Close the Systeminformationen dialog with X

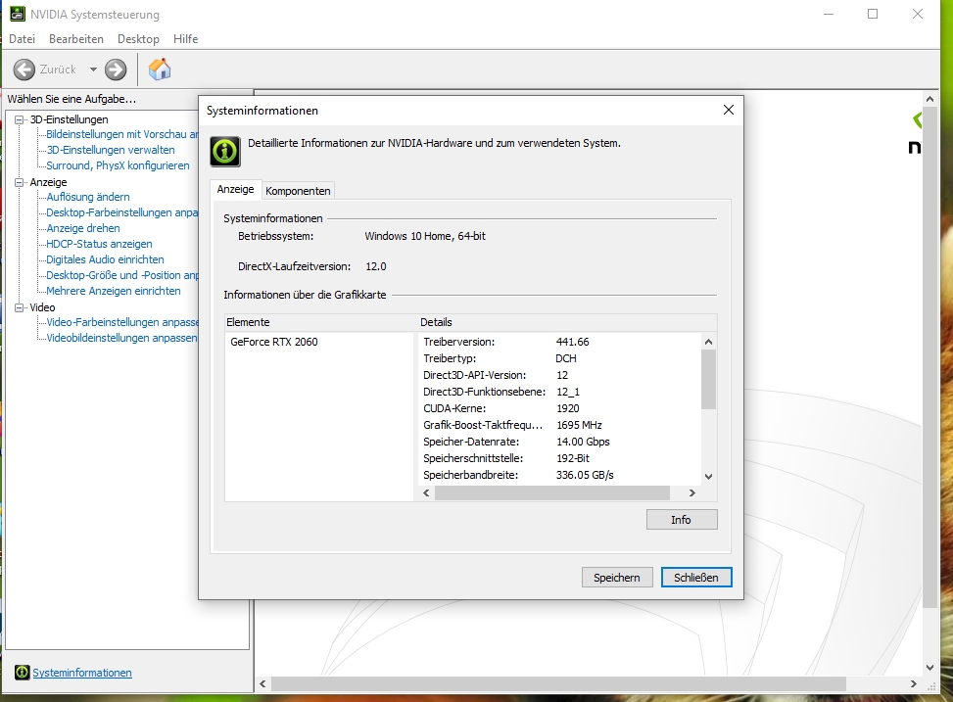click(729, 110)
